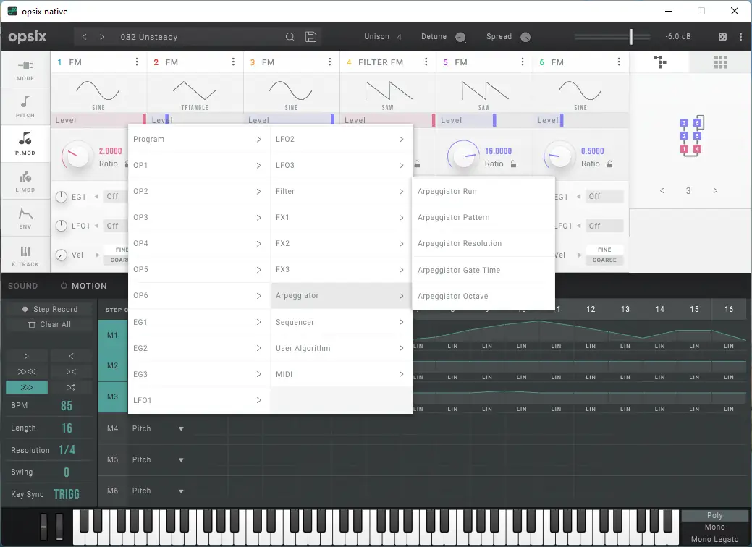The width and height of the screenshot is (752, 547).
Task: Go to next program arrow
Action: point(102,36)
